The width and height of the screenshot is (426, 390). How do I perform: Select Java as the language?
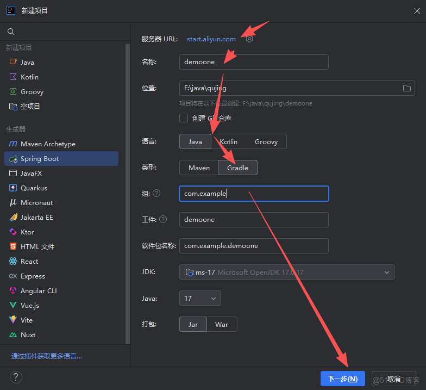tap(195, 141)
